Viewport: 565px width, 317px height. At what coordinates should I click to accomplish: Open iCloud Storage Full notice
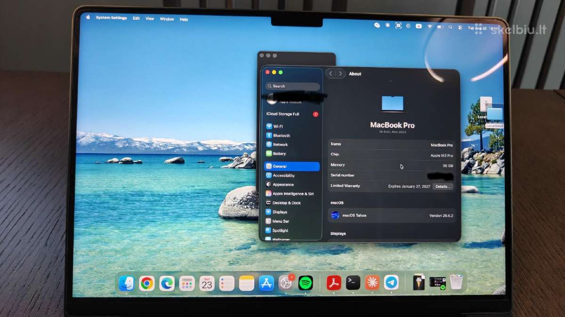(292, 114)
